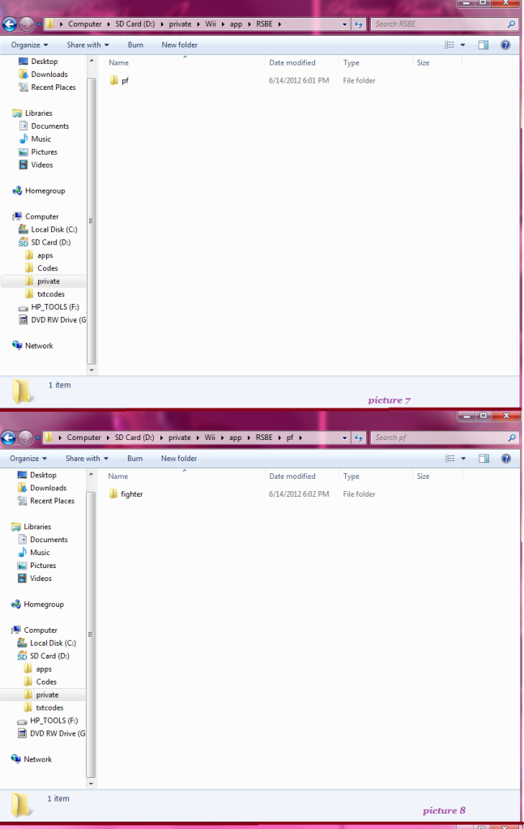Image resolution: width=524 pixels, height=829 pixels.
Task: Open Homegroup in top window sidebar
Action: pos(45,191)
